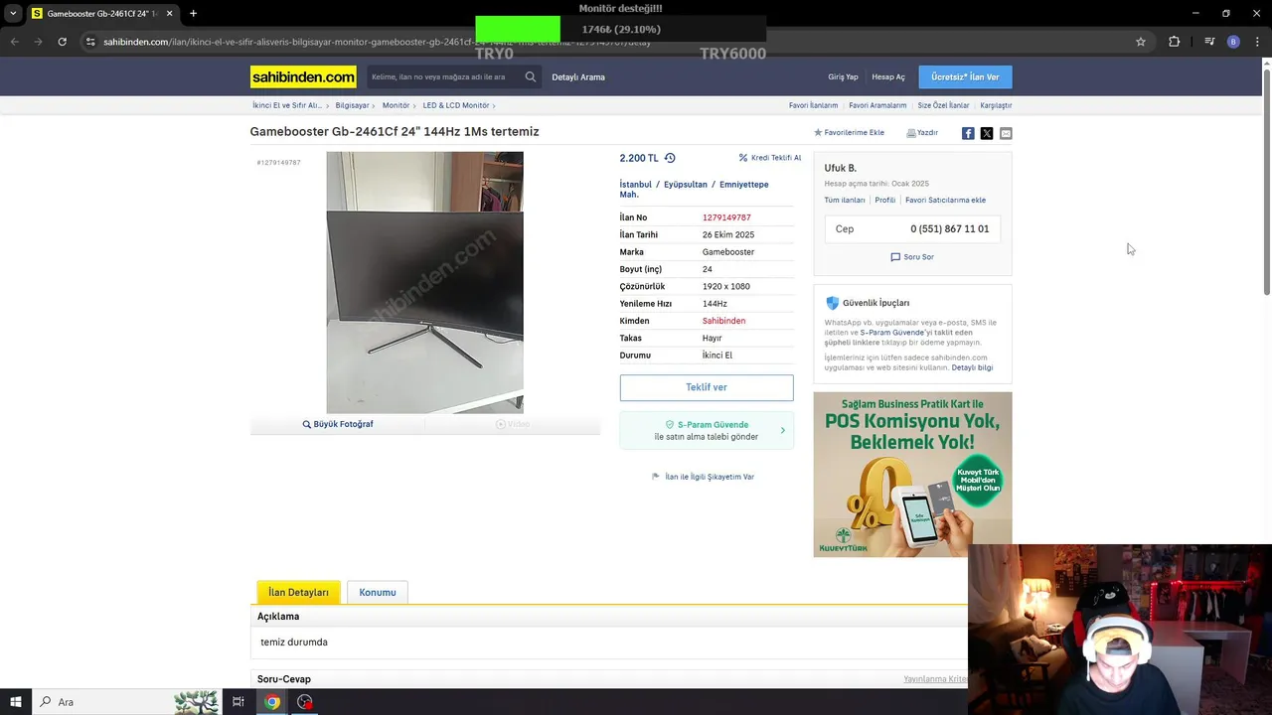Click Hesap Aç link
The image size is (1272, 715).
[888, 76]
